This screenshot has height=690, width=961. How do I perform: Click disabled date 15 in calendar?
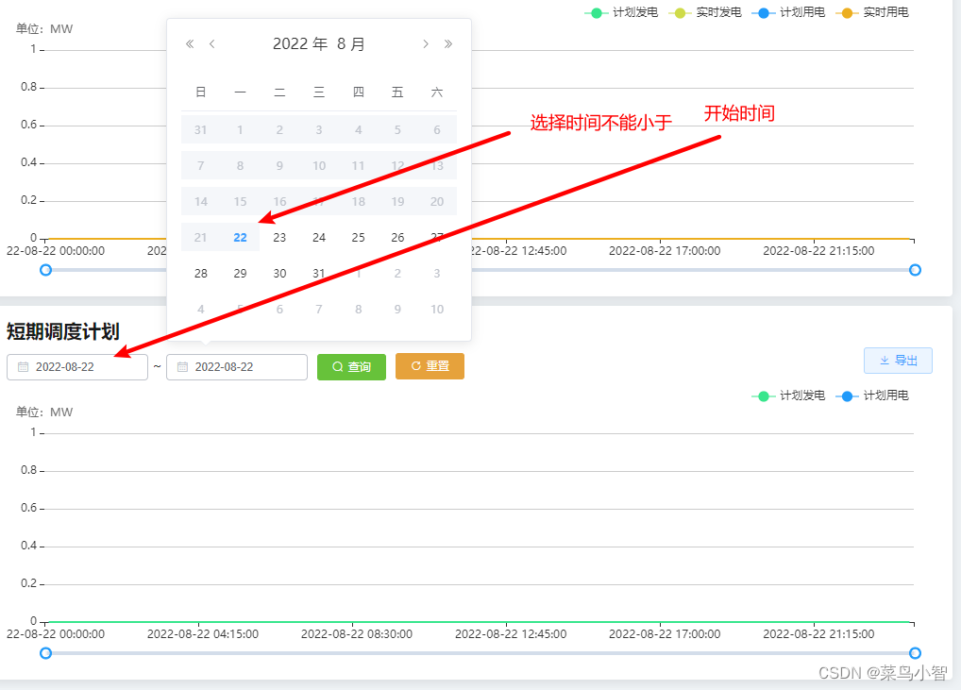tap(240, 202)
